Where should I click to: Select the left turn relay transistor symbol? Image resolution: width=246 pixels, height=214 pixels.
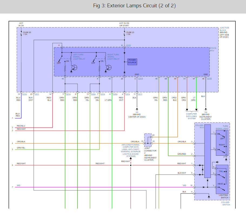[x=74, y=67]
